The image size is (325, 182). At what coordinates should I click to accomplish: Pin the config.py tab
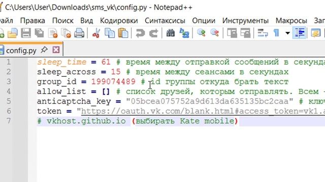44,50
